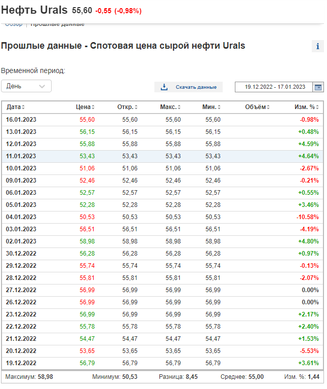Select the 03.01.2023 row date
327x389 pixels.
tap(21, 229)
